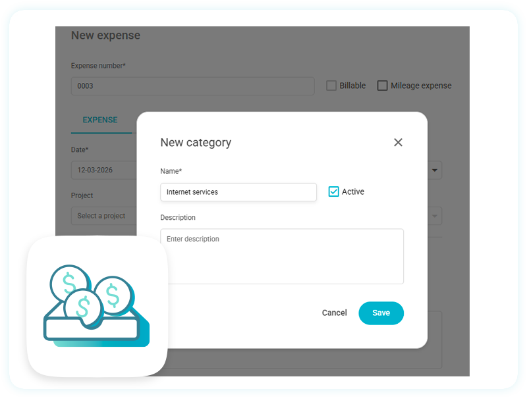Enable the Billable checkbox

pyautogui.click(x=331, y=86)
